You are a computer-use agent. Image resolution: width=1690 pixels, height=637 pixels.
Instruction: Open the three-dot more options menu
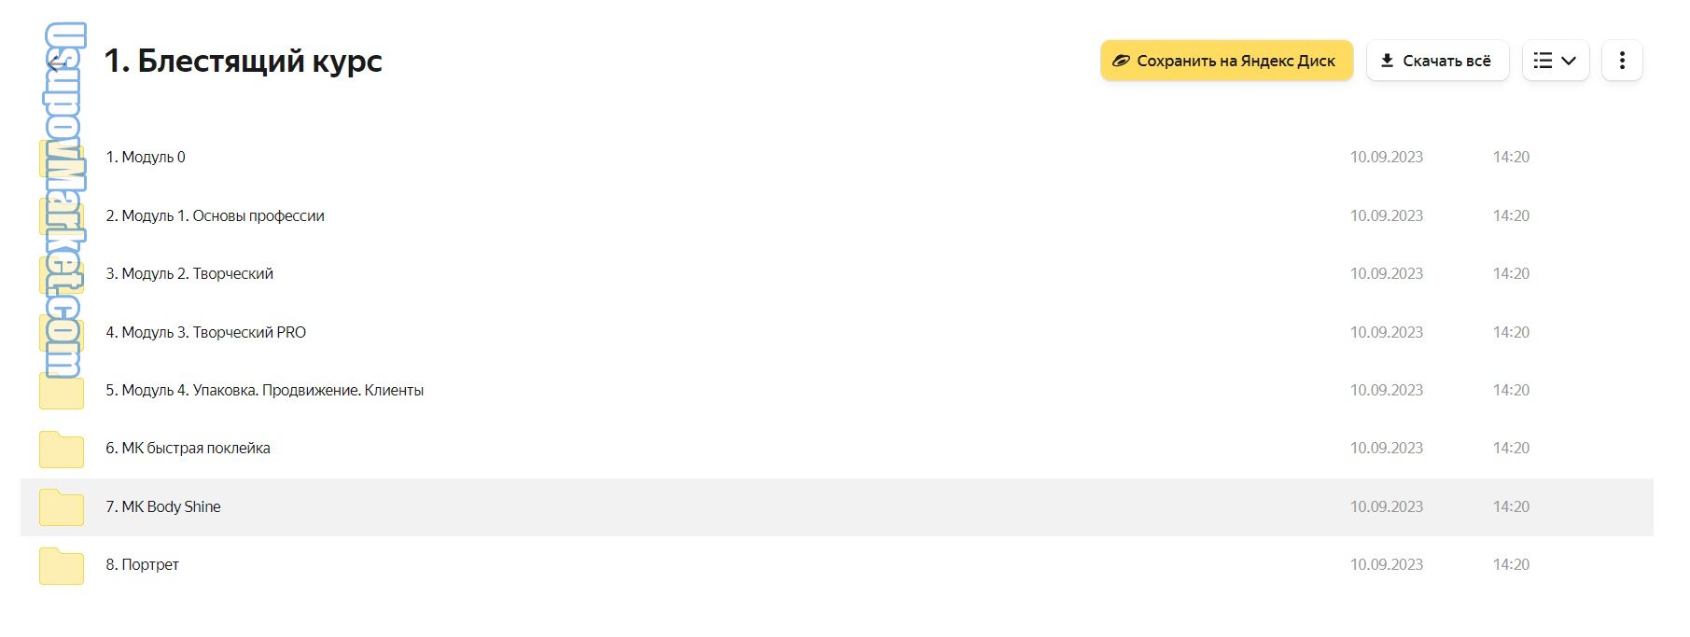click(x=1622, y=61)
